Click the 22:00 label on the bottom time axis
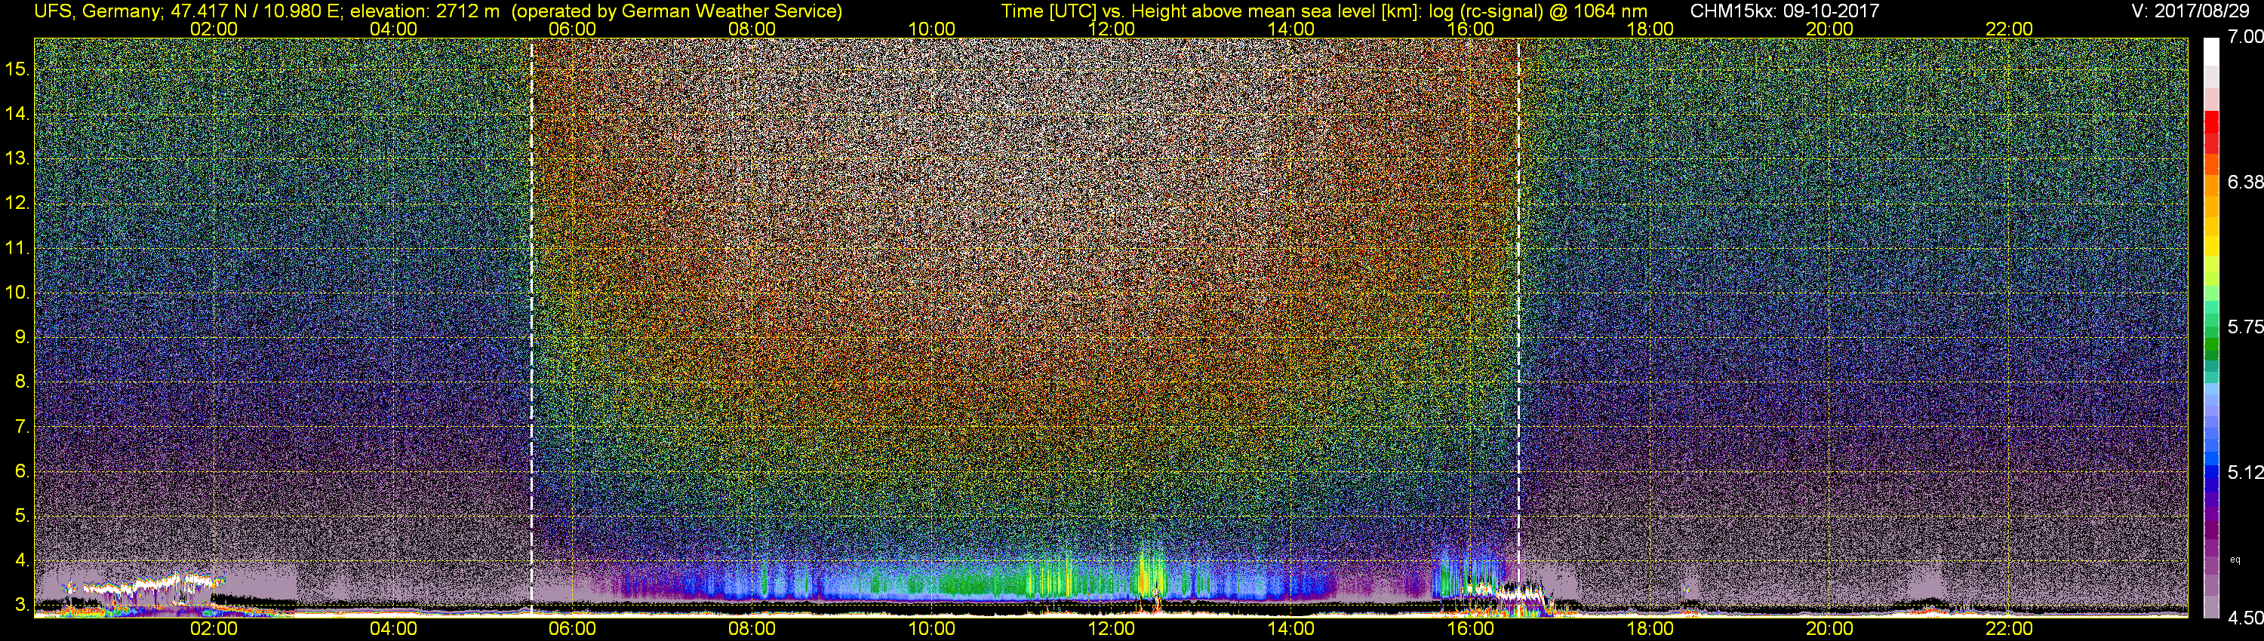The width and height of the screenshot is (2264, 641). click(2009, 629)
